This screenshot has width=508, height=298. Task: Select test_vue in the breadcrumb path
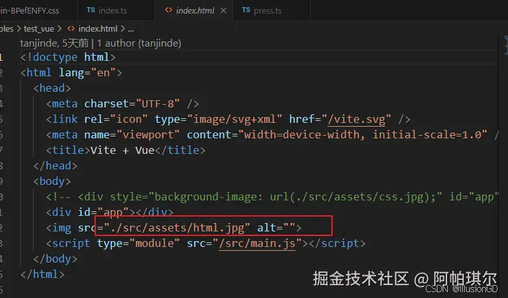pyautogui.click(x=39, y=29)
